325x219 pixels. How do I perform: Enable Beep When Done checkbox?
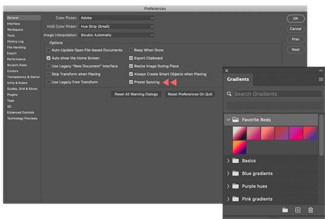pos(131,50)
